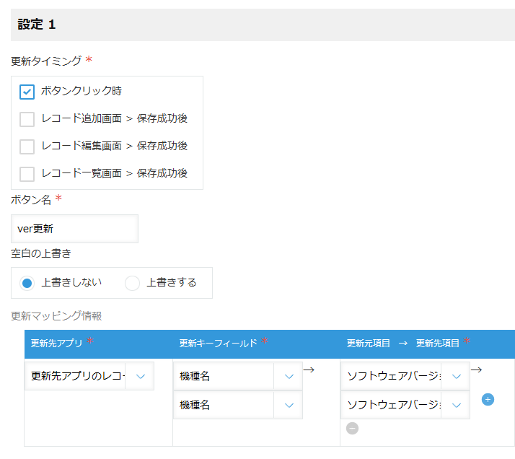
Task: Uncheck the ボタンクリック時 checkbox
Action: coord(27,92)
